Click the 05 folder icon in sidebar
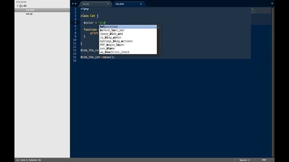289x162 pixels. (21, 6)
